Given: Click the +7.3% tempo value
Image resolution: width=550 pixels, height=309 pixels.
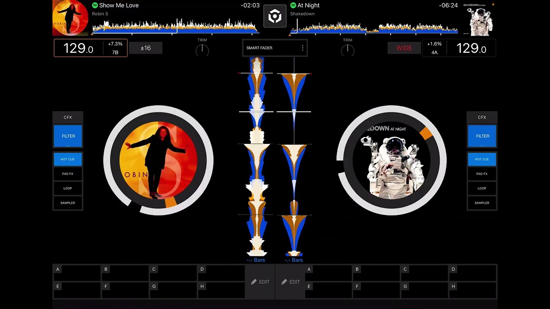Looking at the screenshot, I should click(x=115, y=44).
